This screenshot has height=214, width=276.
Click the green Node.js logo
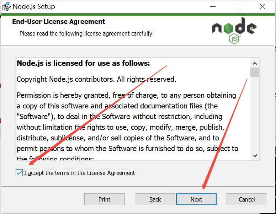coord(234,30)
